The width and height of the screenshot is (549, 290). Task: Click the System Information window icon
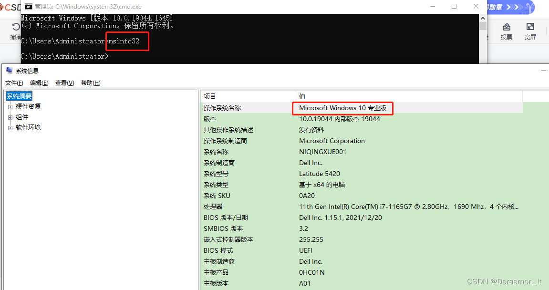pos(10,71)
